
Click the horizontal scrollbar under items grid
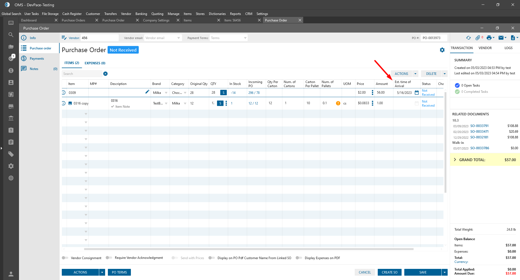(x=248, y=249)
